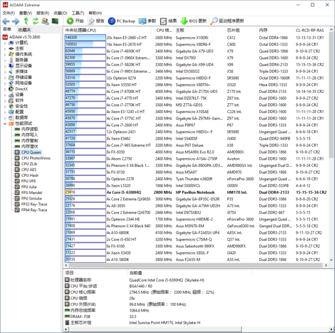Screen dimensions: 335x333
Task: Select the memory read benchmark item
Action: [x=29, y=129]
